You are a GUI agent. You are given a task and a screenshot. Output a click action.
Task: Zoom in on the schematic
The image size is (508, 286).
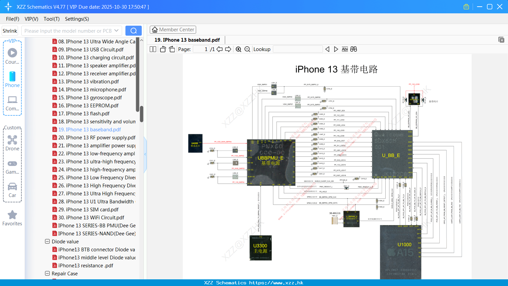click(x=238, y=49)
